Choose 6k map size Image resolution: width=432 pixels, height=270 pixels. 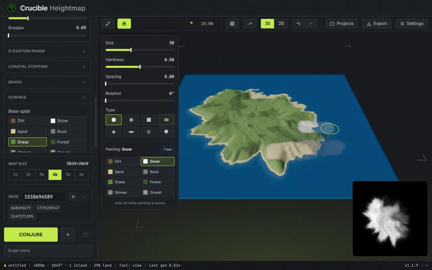pos(82,174)
